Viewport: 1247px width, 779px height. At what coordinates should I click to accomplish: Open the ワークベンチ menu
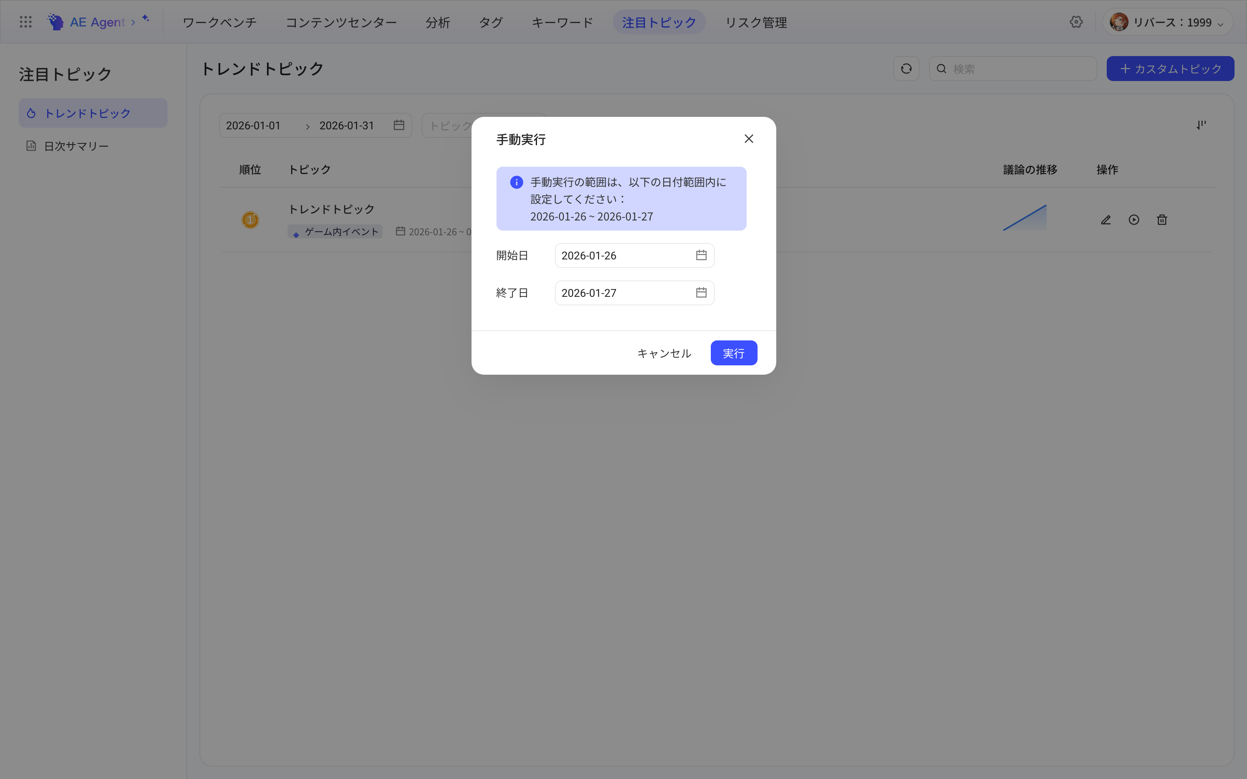pyautogui.click(x=219, y=22)
